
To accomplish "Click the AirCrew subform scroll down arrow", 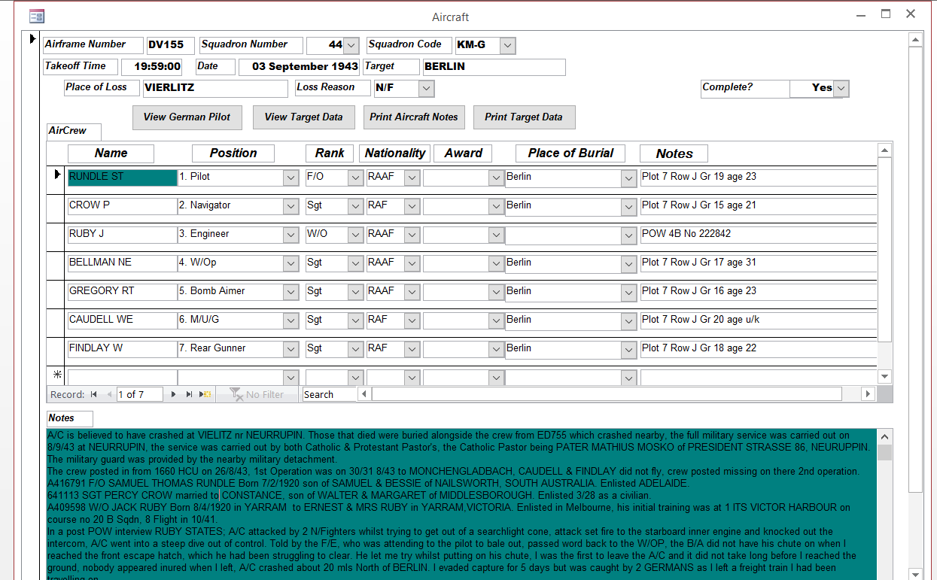I will click(x=885, y=377).
